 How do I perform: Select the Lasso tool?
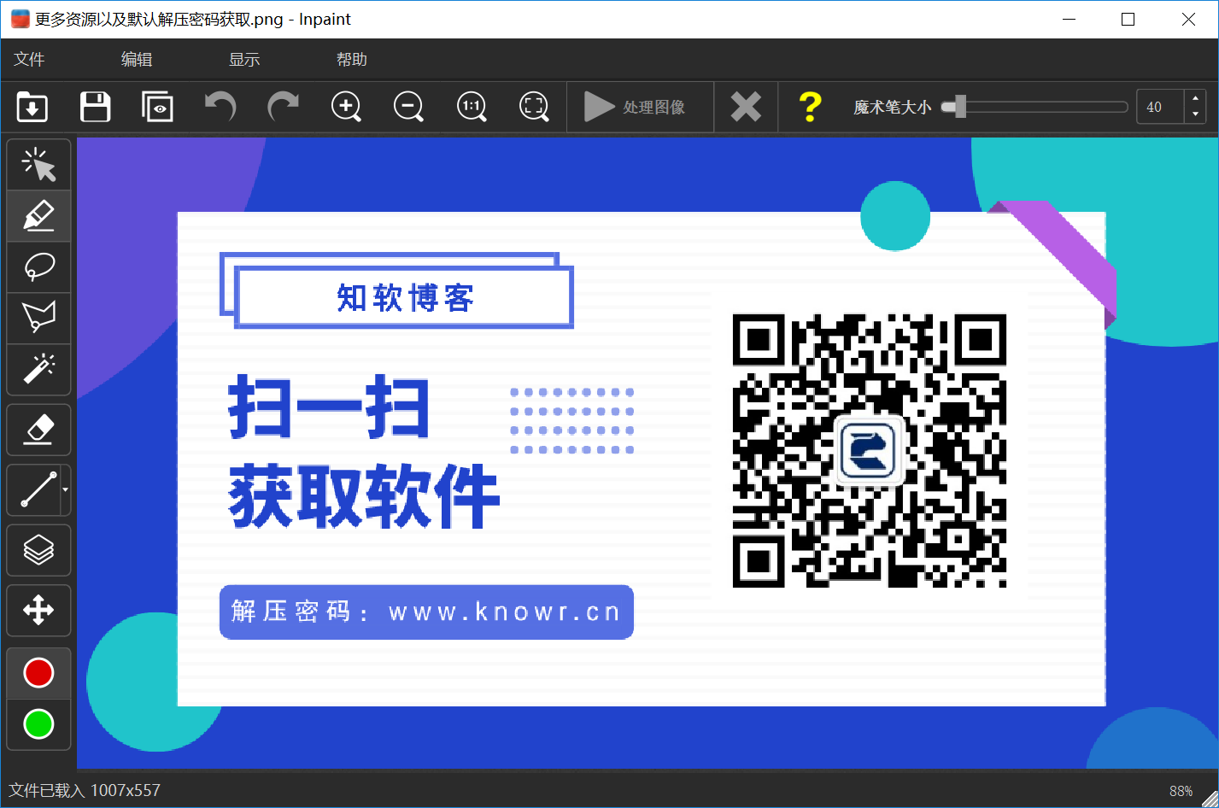[x=38, y=266]
